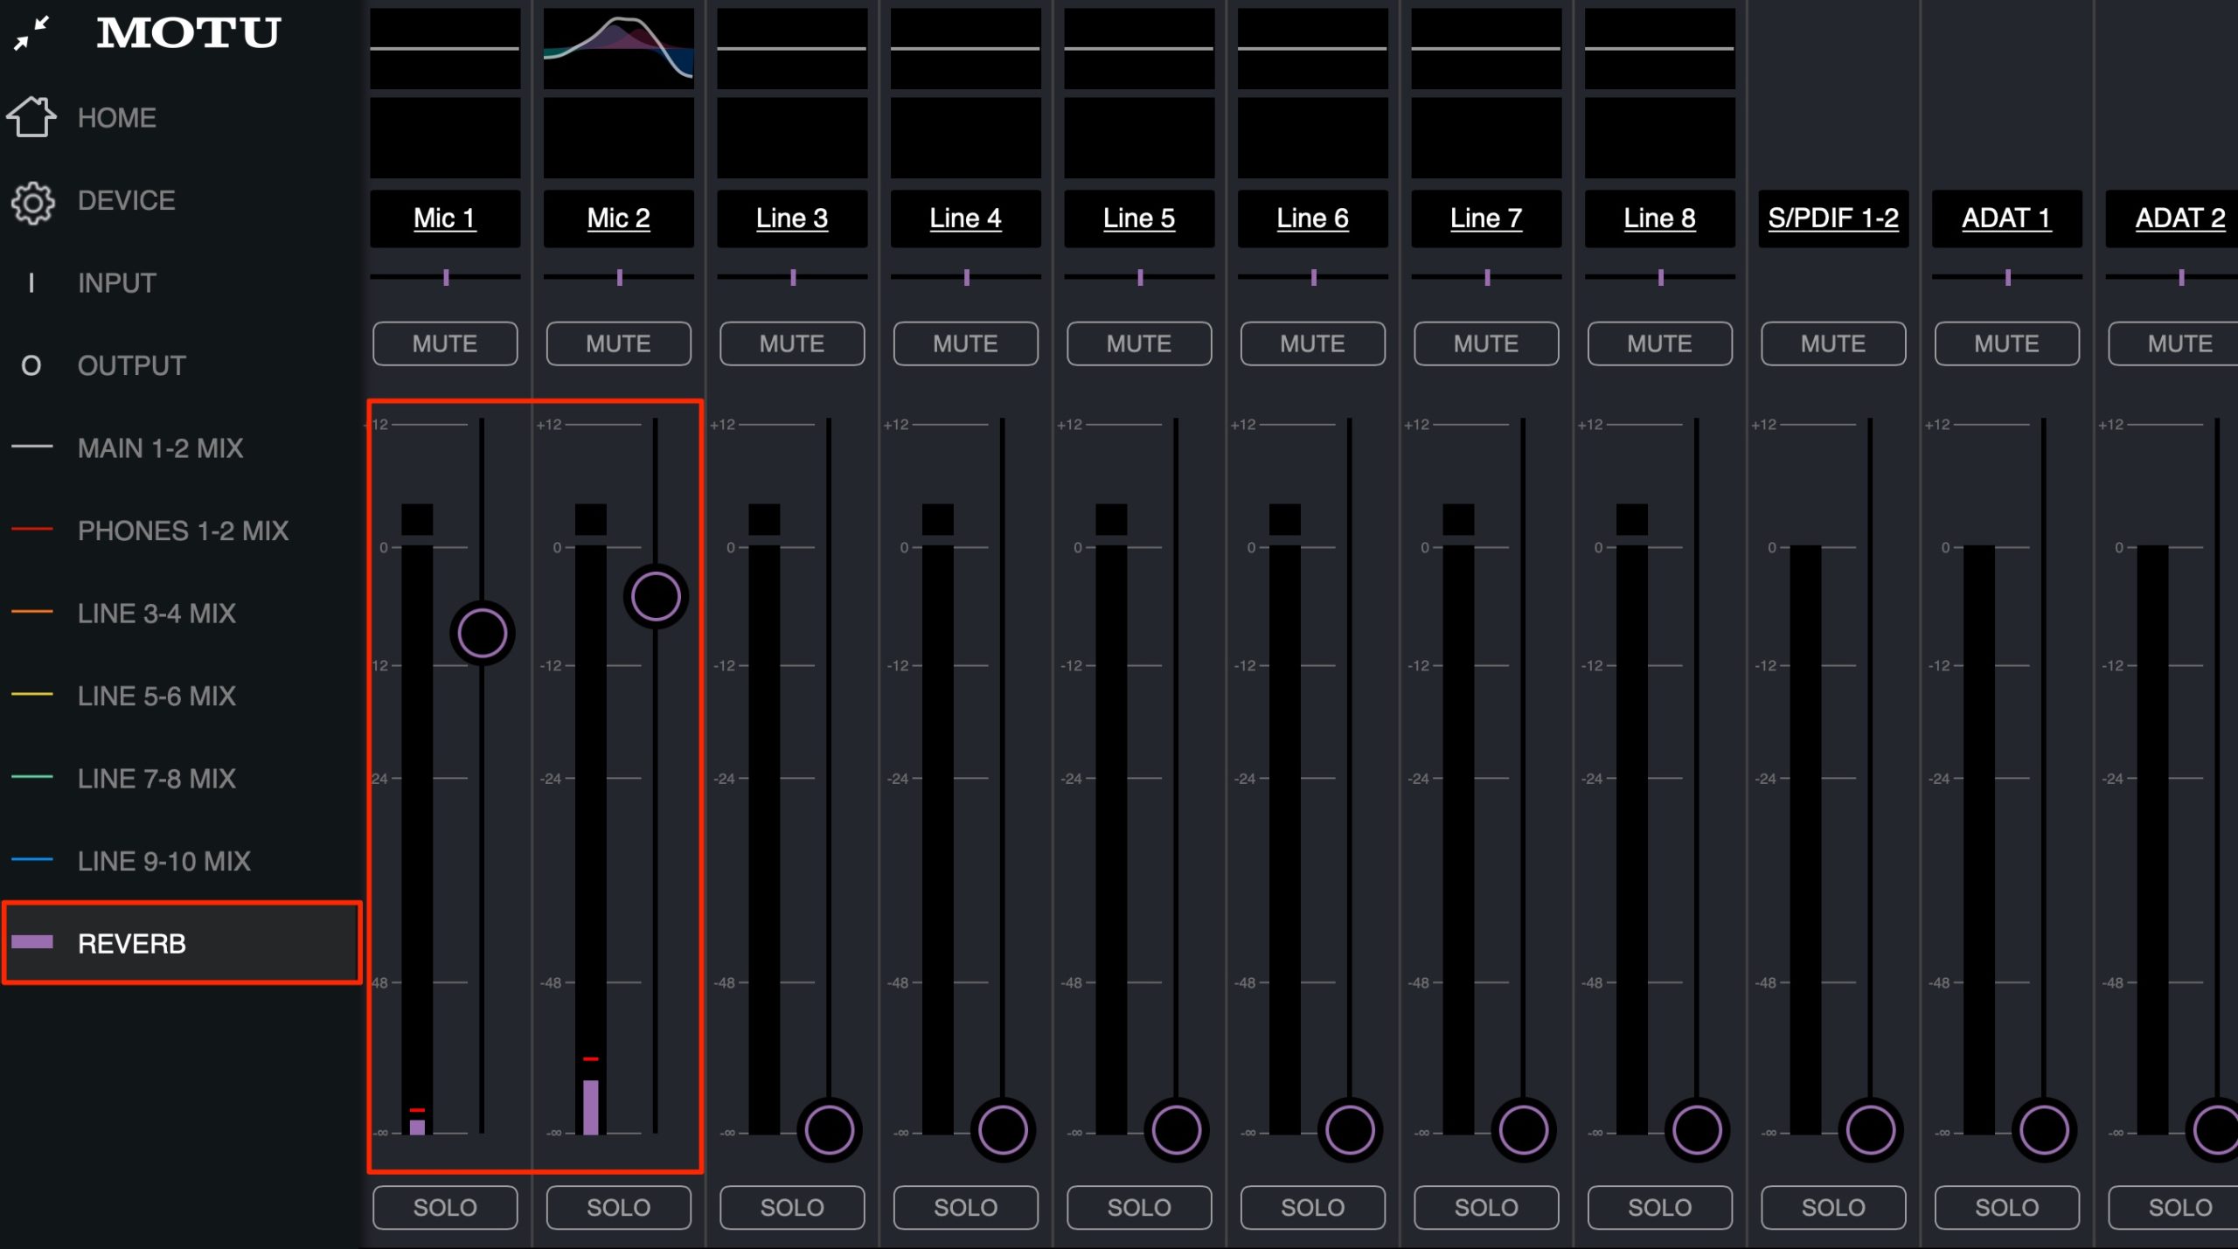Mute the S/PDIF 1-2 channel

1833,343
